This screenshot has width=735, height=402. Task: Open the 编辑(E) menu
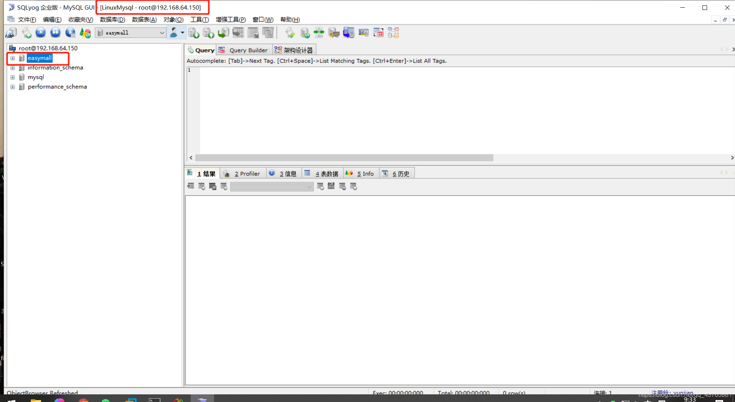(52, 20)
